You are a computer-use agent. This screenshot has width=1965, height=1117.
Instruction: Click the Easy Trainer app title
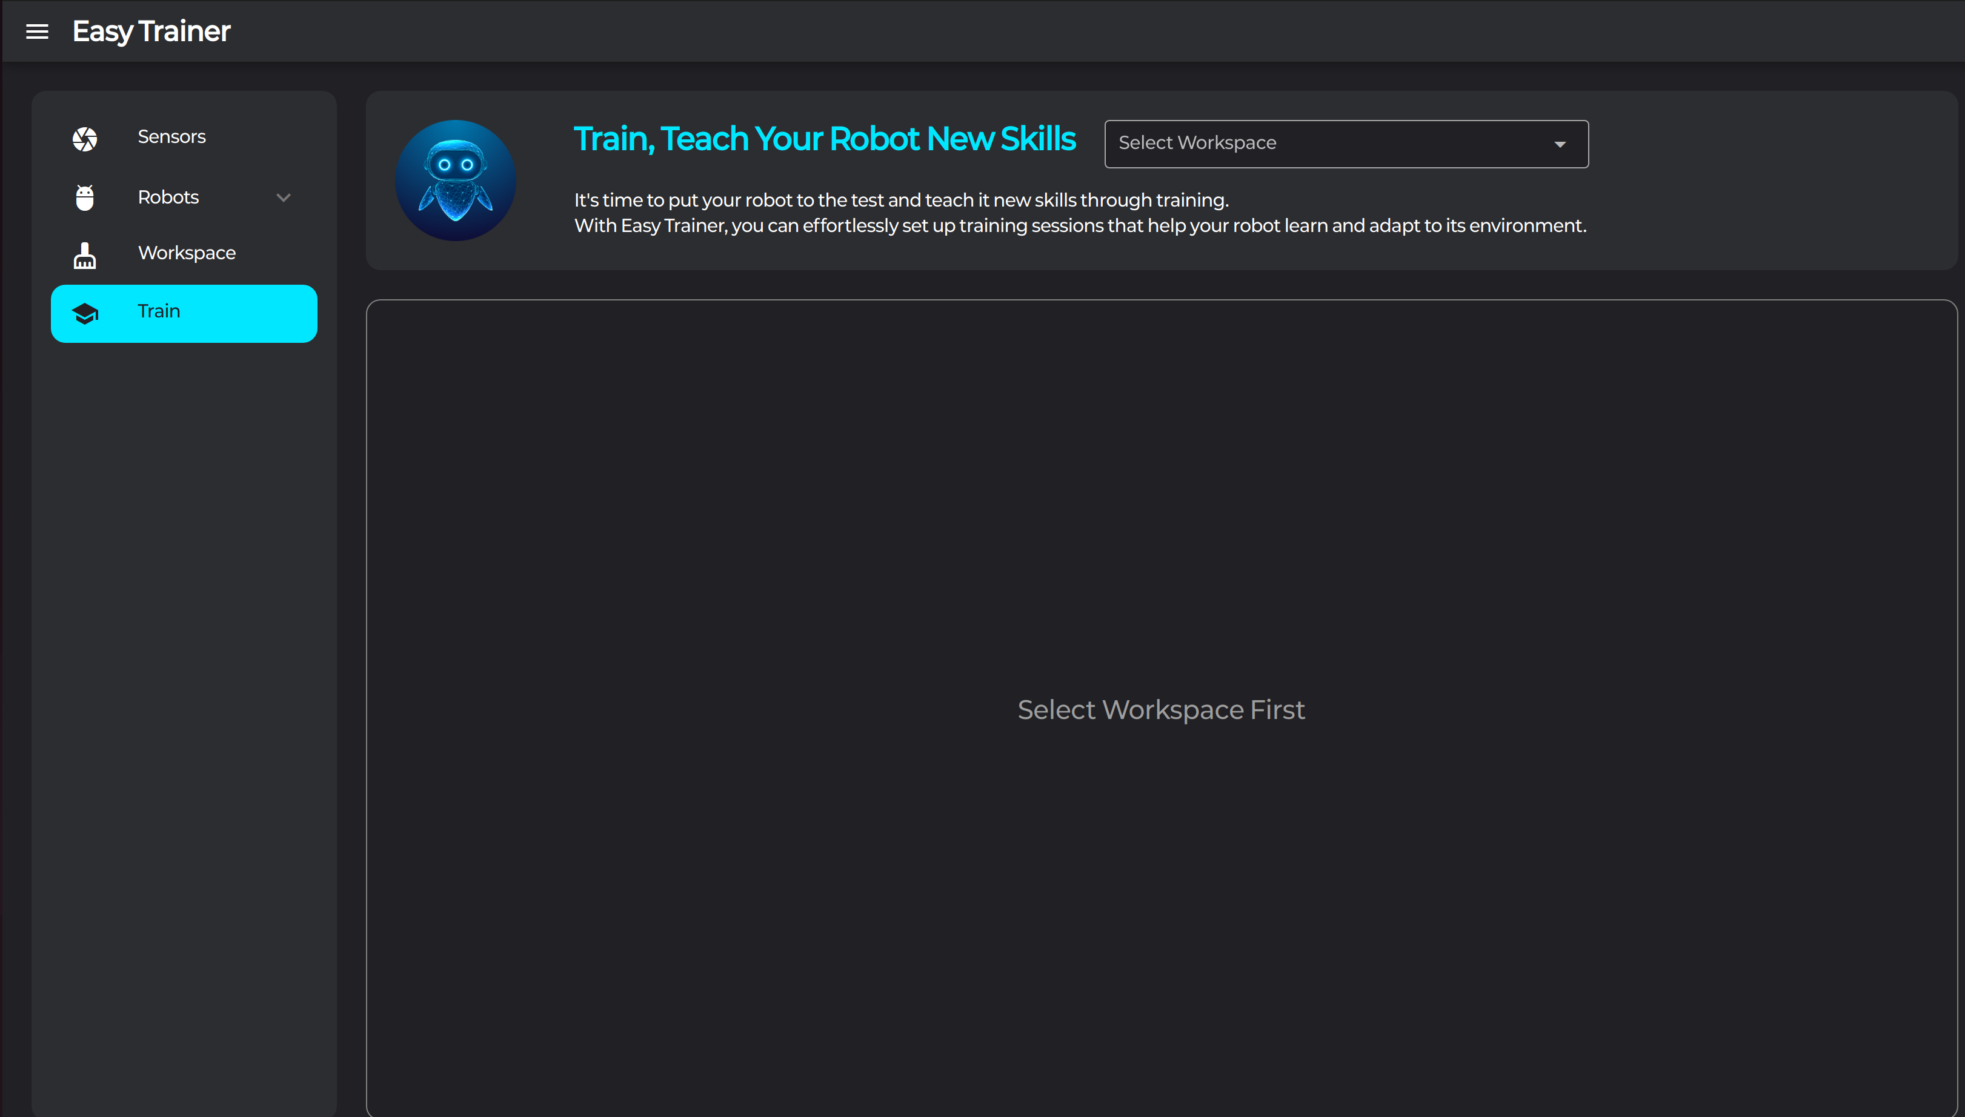pos(151,31)
